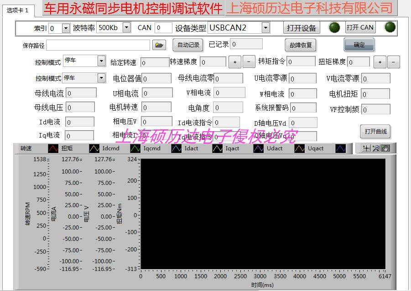The height and width of the screenshot is (291, 411).
Task: Click the Iq电流 value field
Action: pyautogui.click(x=79, y=136)
